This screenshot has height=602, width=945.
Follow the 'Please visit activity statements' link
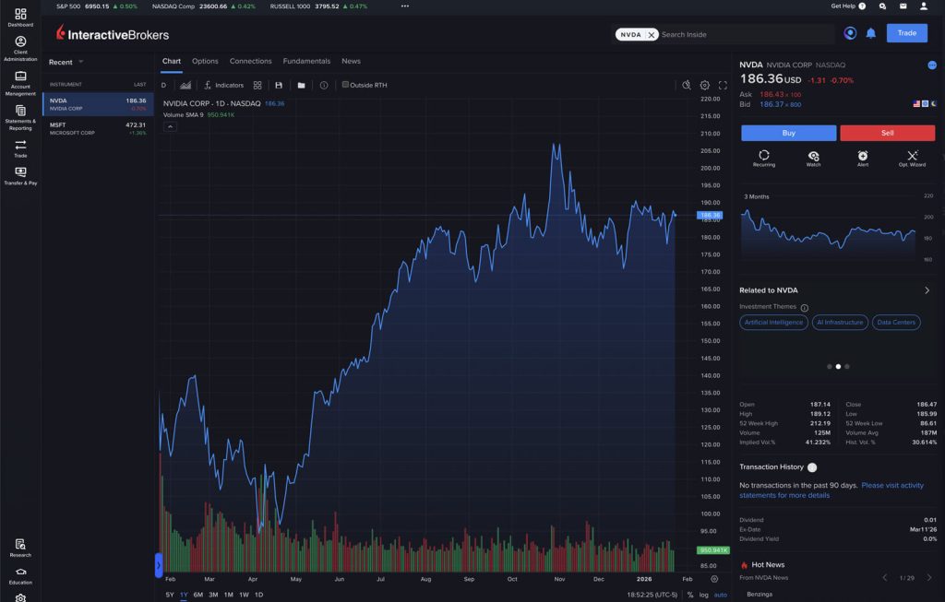891,485
